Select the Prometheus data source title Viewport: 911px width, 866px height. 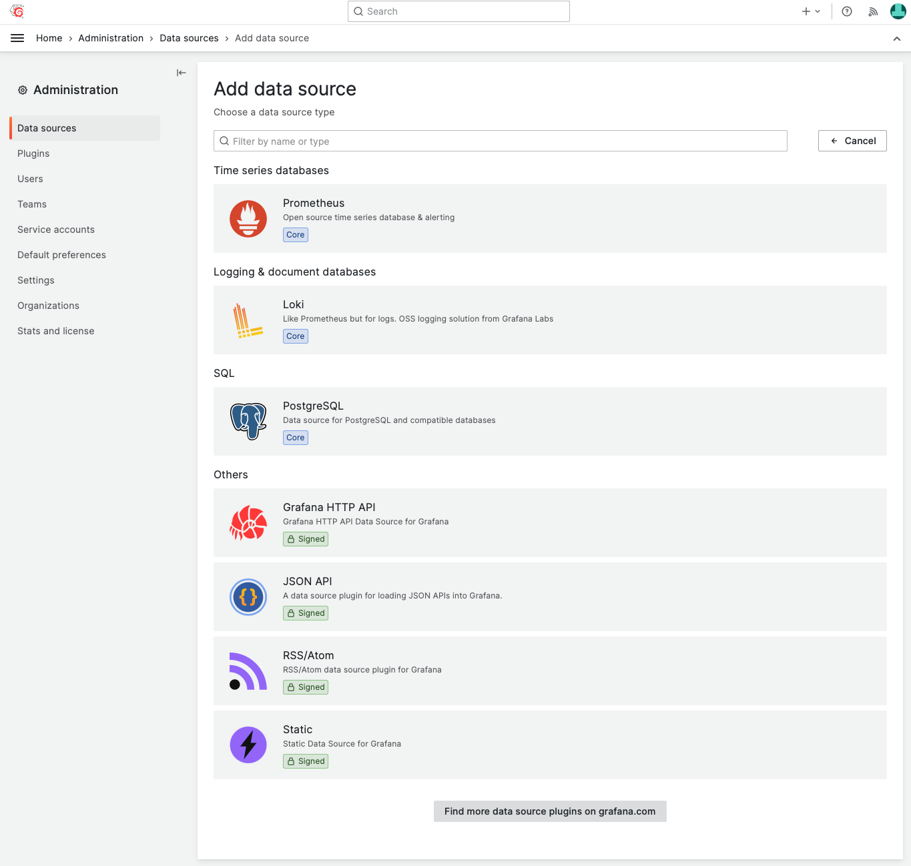(x=314, y=203)
